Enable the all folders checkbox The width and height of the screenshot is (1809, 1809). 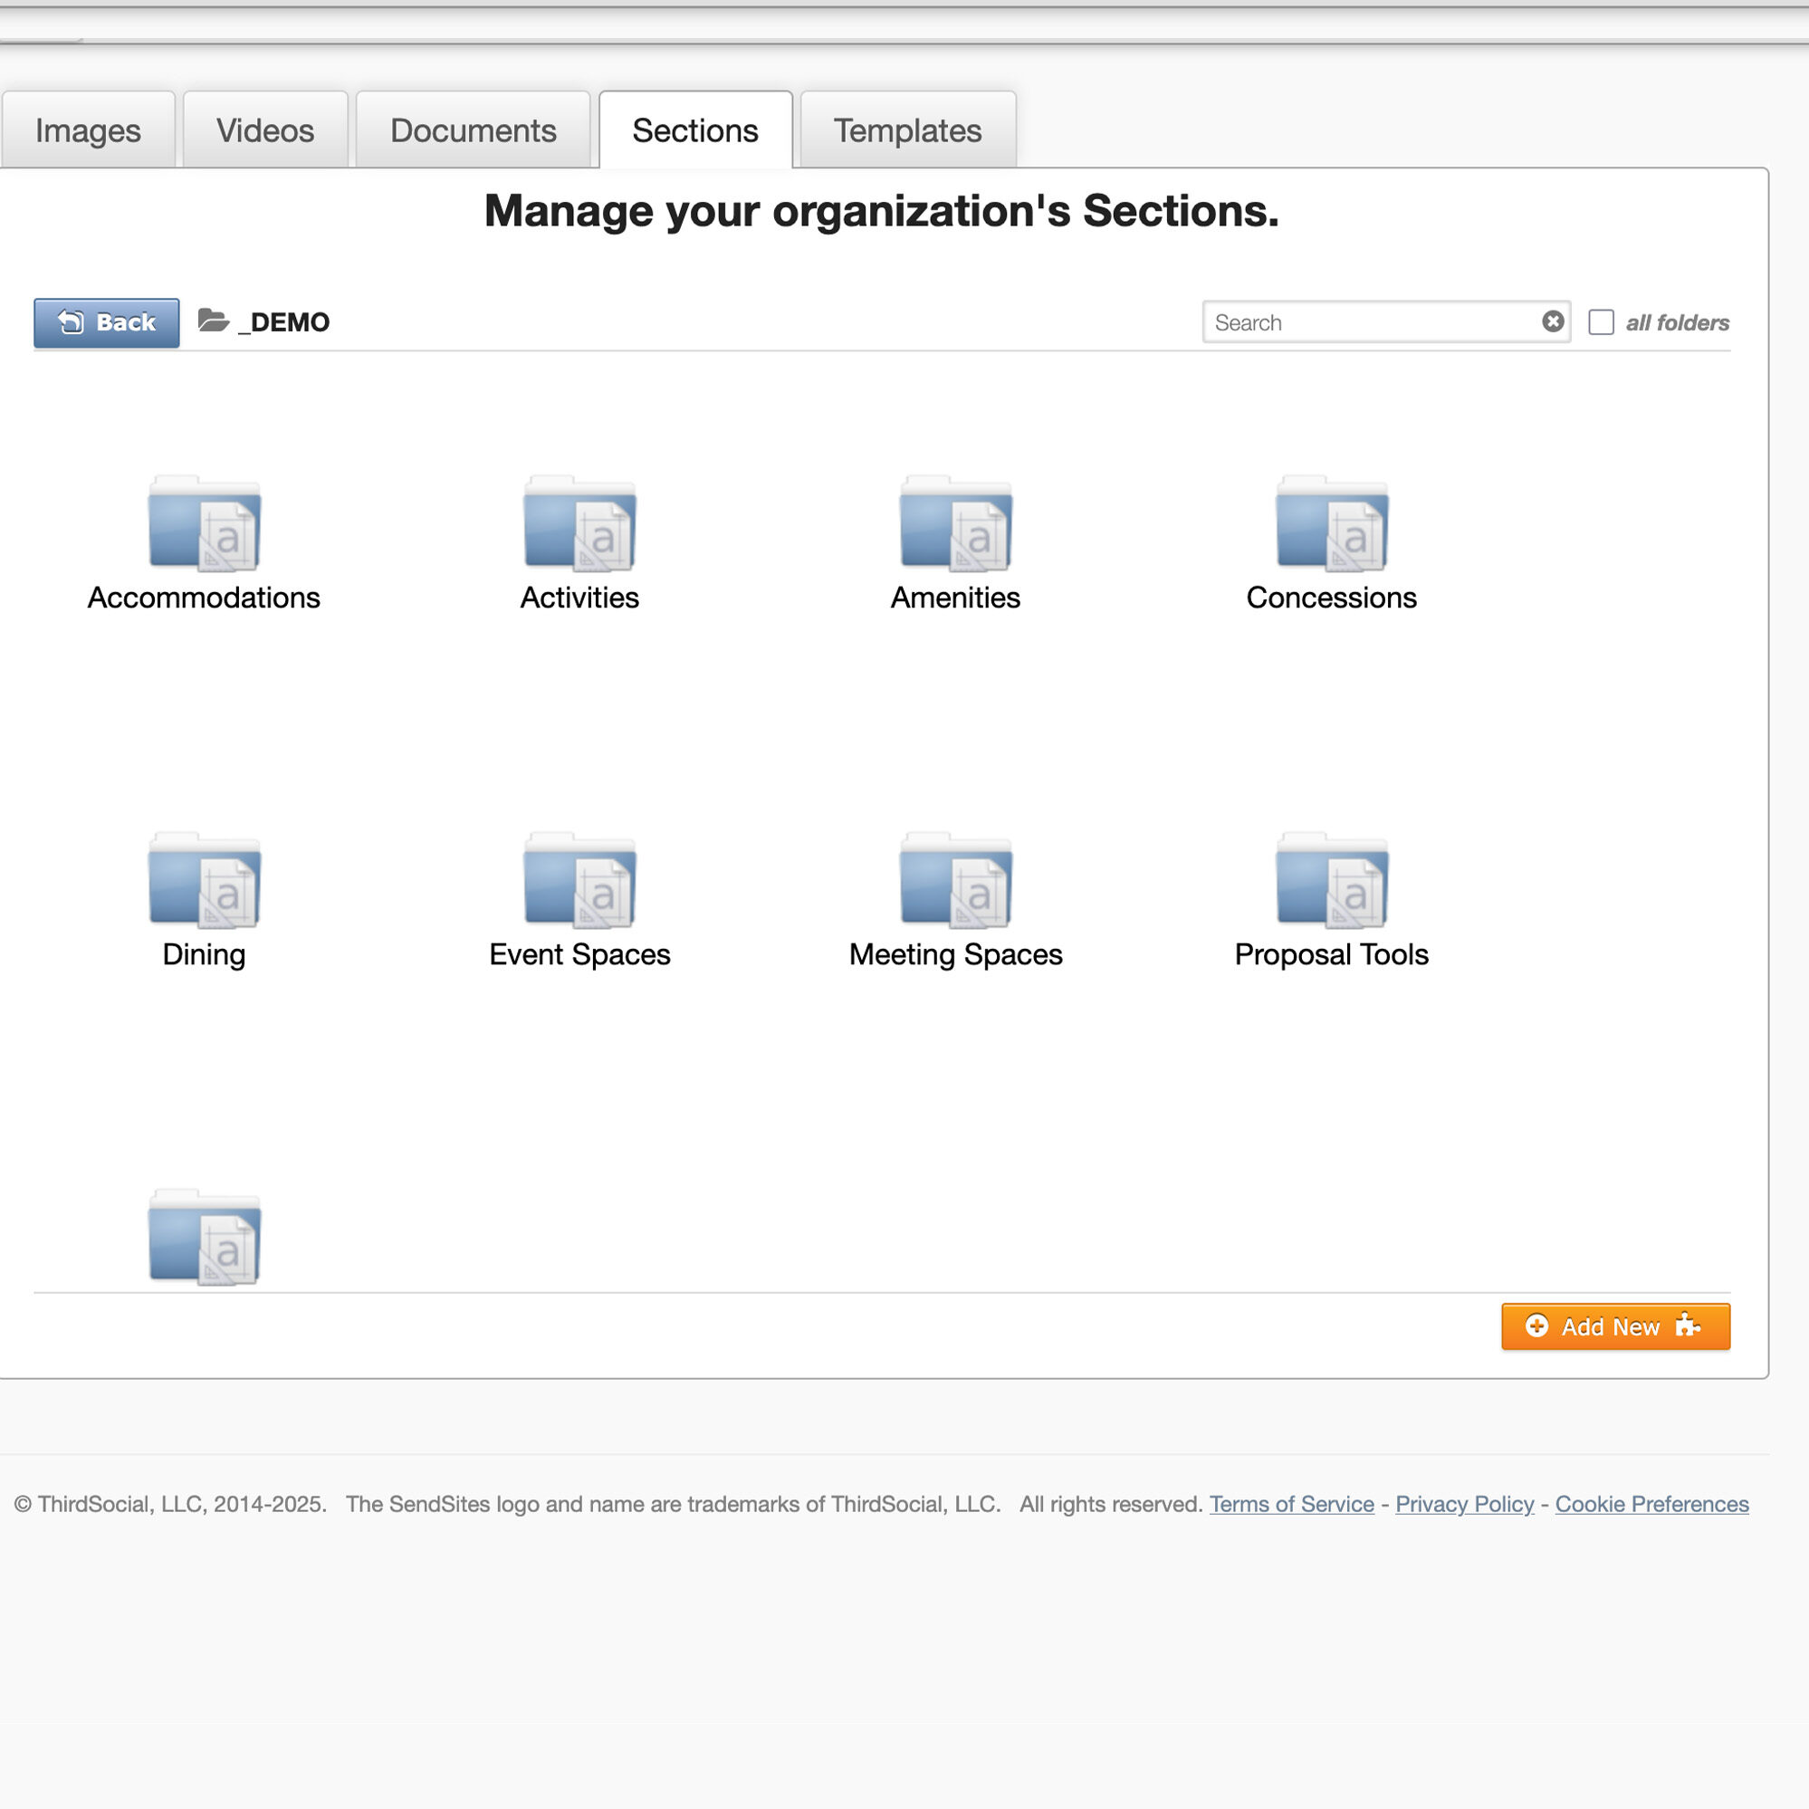click(x=1601, y=322)
